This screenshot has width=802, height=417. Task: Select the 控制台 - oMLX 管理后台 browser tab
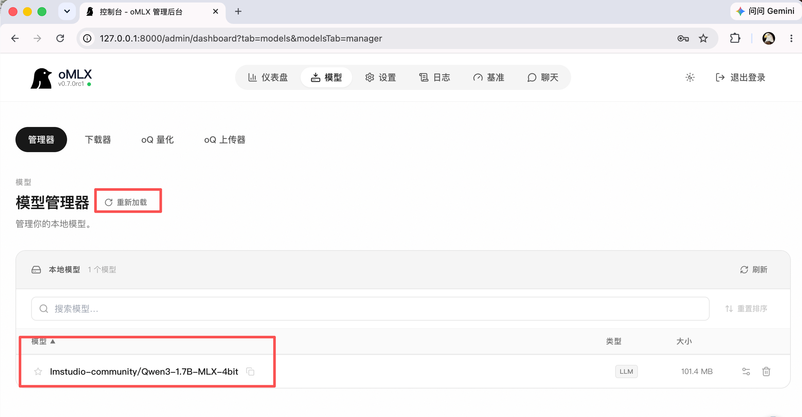click(x=152, y=12)
